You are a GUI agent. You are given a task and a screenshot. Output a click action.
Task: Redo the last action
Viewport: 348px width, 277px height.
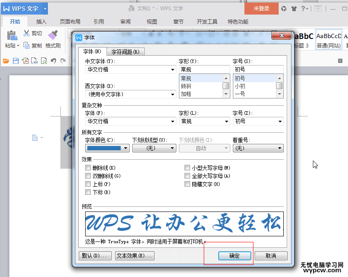coord(63,61)
